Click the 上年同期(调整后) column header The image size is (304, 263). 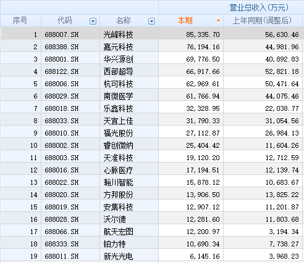click(262, 21)
